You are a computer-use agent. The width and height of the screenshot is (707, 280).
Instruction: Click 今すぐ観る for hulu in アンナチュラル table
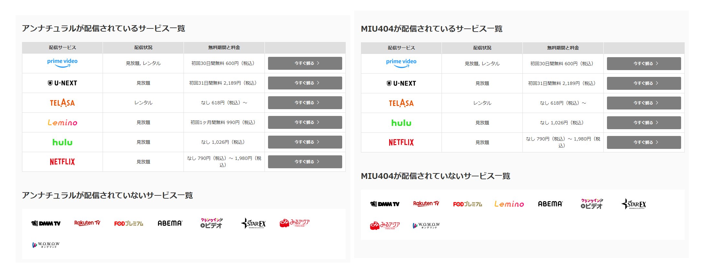click(x=305, y=142)
